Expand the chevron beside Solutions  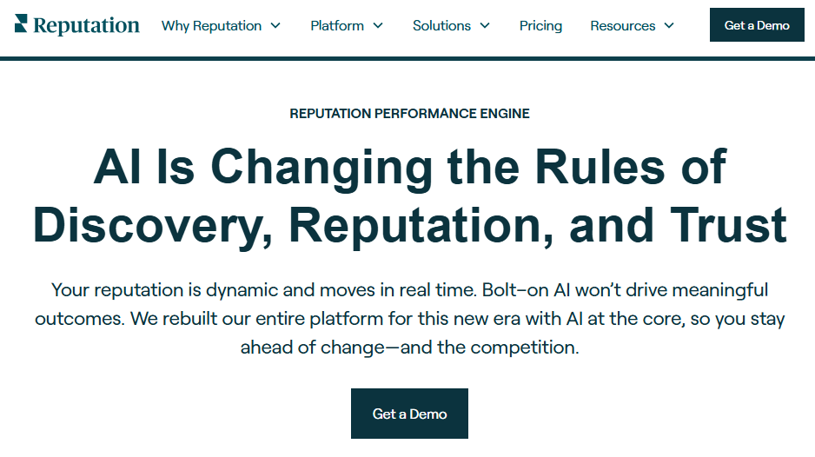(485, 25)
